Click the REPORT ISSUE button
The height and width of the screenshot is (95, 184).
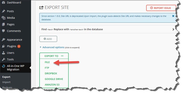coord(161,8)
